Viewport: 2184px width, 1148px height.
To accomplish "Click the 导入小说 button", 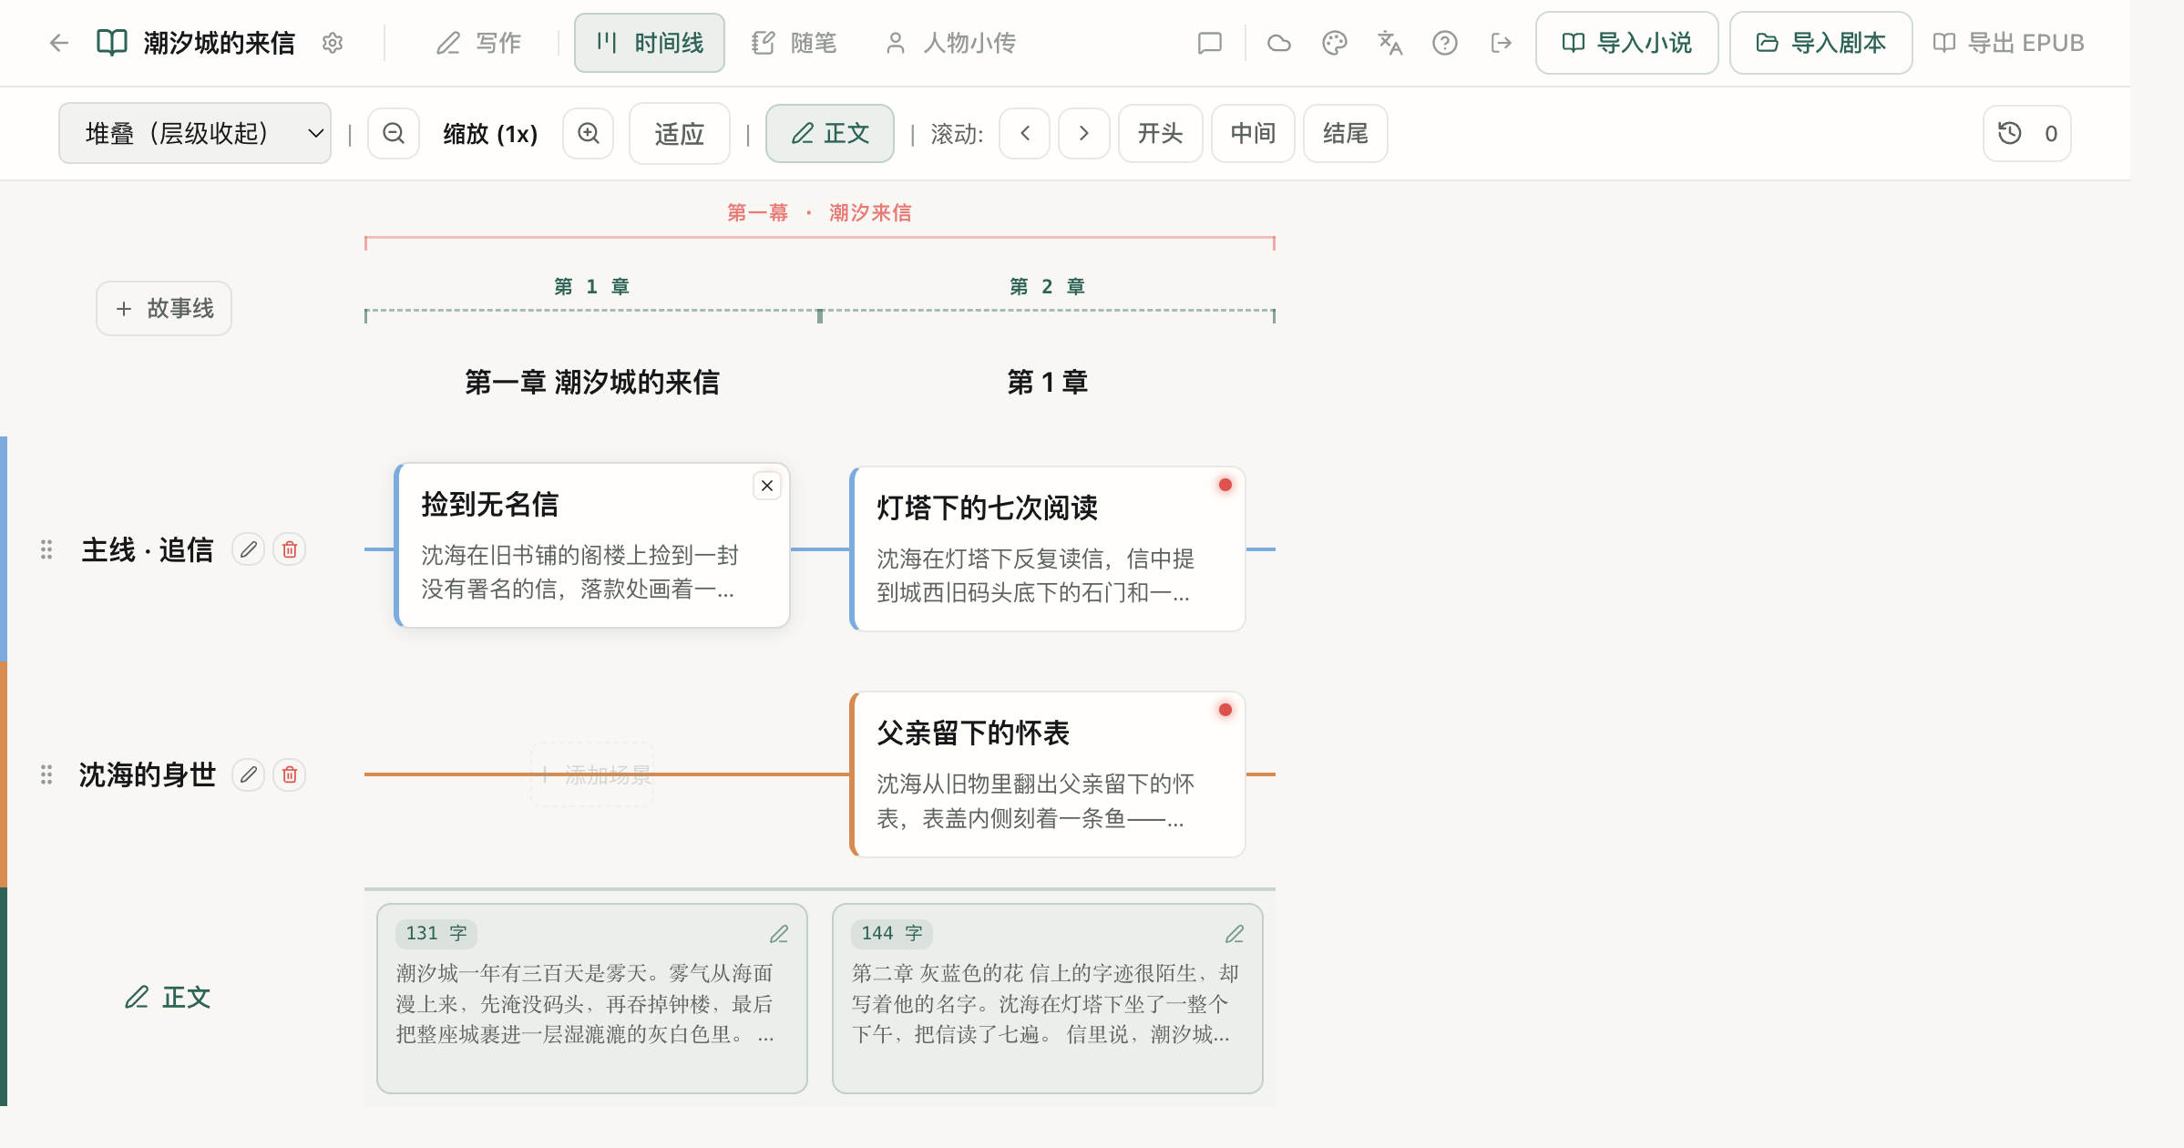I will tap(1627, 43).
